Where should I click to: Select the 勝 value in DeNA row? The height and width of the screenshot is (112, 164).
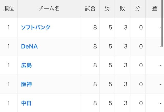pyautogui.click(x=110, y=46)
